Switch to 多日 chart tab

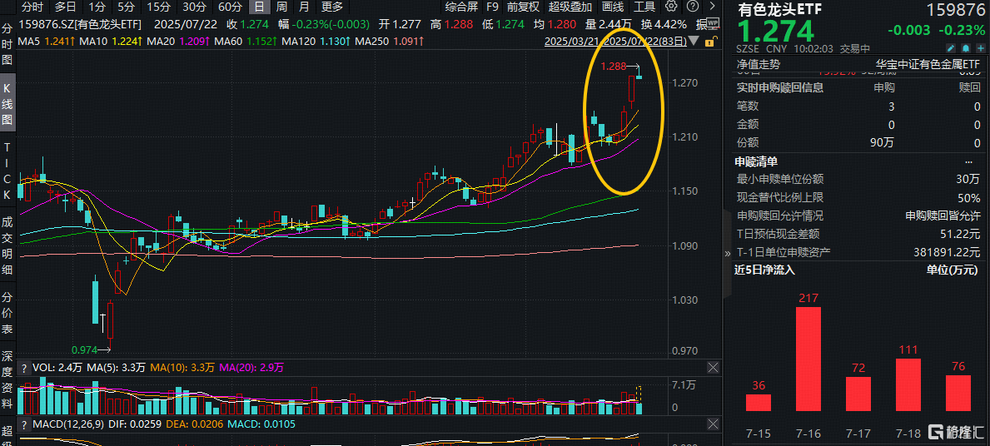(66, 7)
